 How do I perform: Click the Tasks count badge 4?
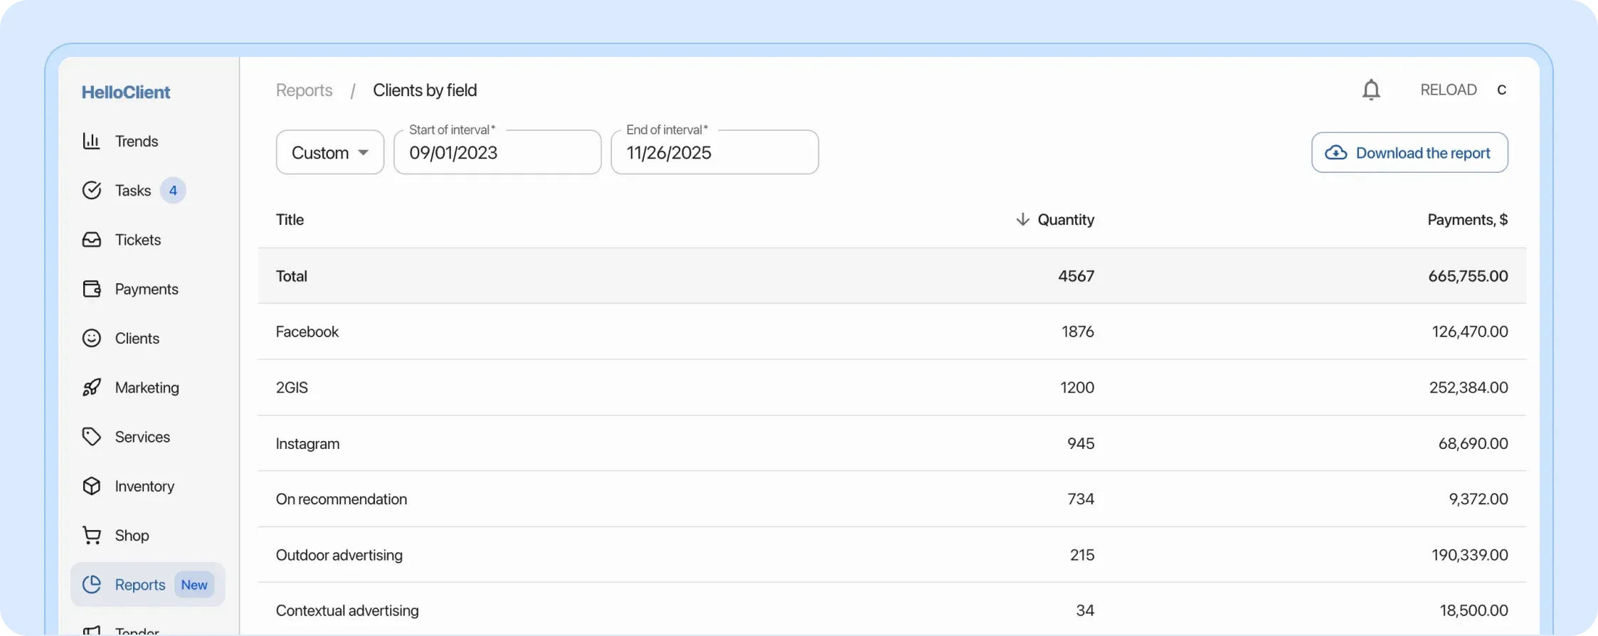point(173,191)
